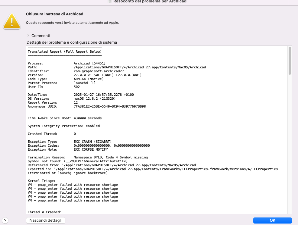298x225 pixels.
Task: Click '(terminated at launch; ignore backtrace)' line
Action: [x=68, y=173]
